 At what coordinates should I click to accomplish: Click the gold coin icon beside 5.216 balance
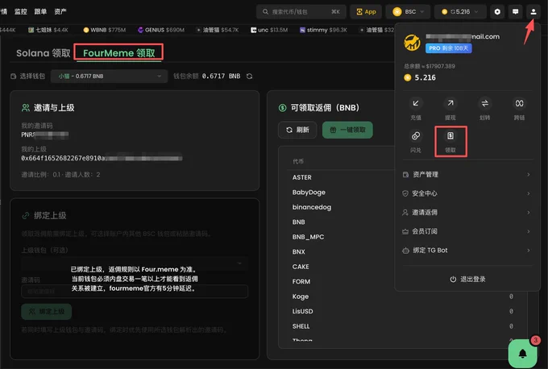[x=407, y=77]
